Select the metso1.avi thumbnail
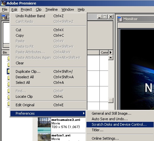 pos(44,137)
